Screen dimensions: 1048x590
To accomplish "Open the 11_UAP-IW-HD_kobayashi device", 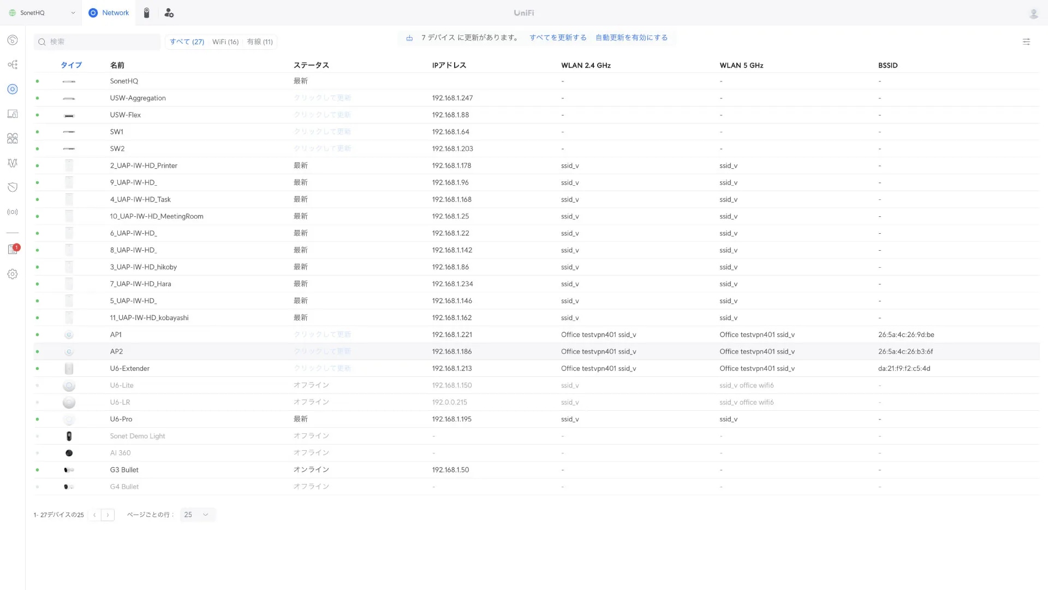I will (x=149, y=318).
